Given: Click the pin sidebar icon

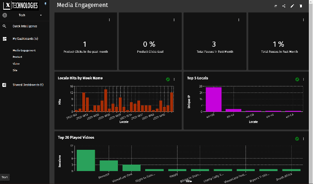Looking at the screenshot, I should click(x=45, y=4).
